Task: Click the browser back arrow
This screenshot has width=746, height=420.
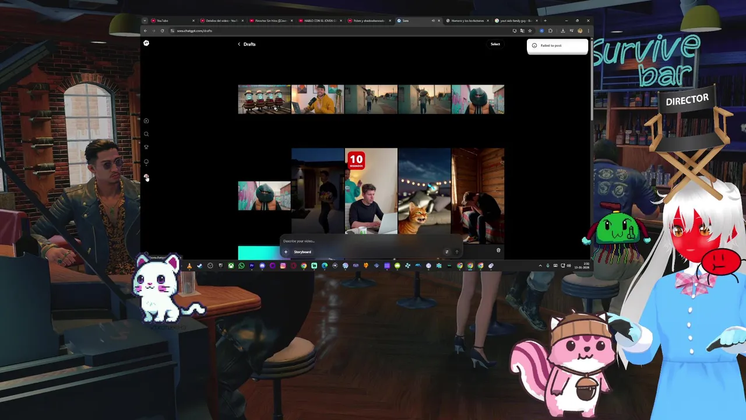Action: point(145,30)
